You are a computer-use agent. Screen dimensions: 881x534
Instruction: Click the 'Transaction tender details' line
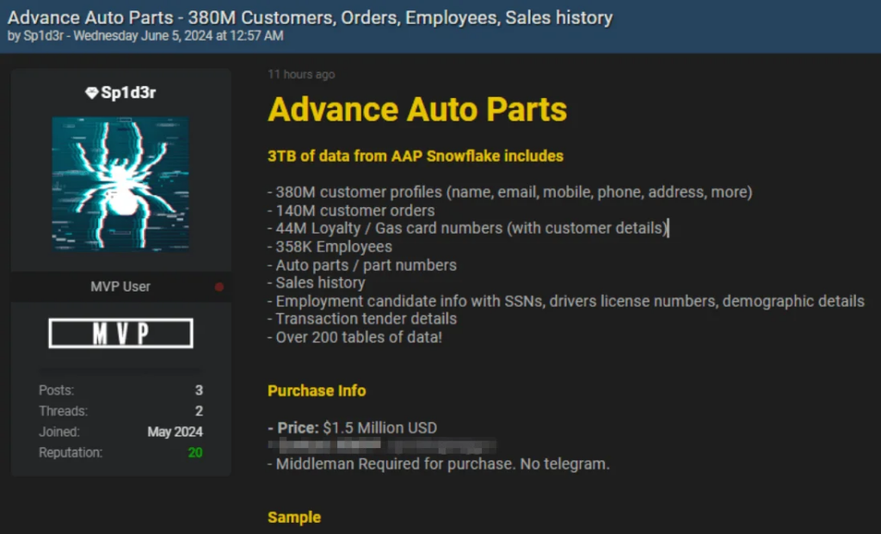362,318
